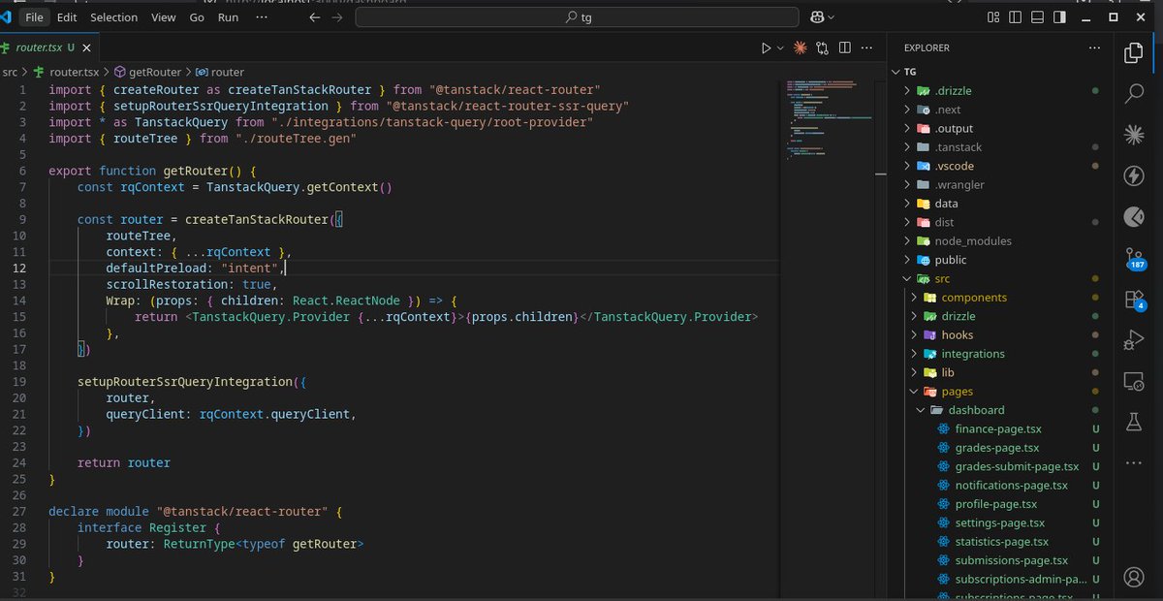This screenshot has width=1163, height=601.
Task: Open the Testing flask view
Action: point(1134,422)
